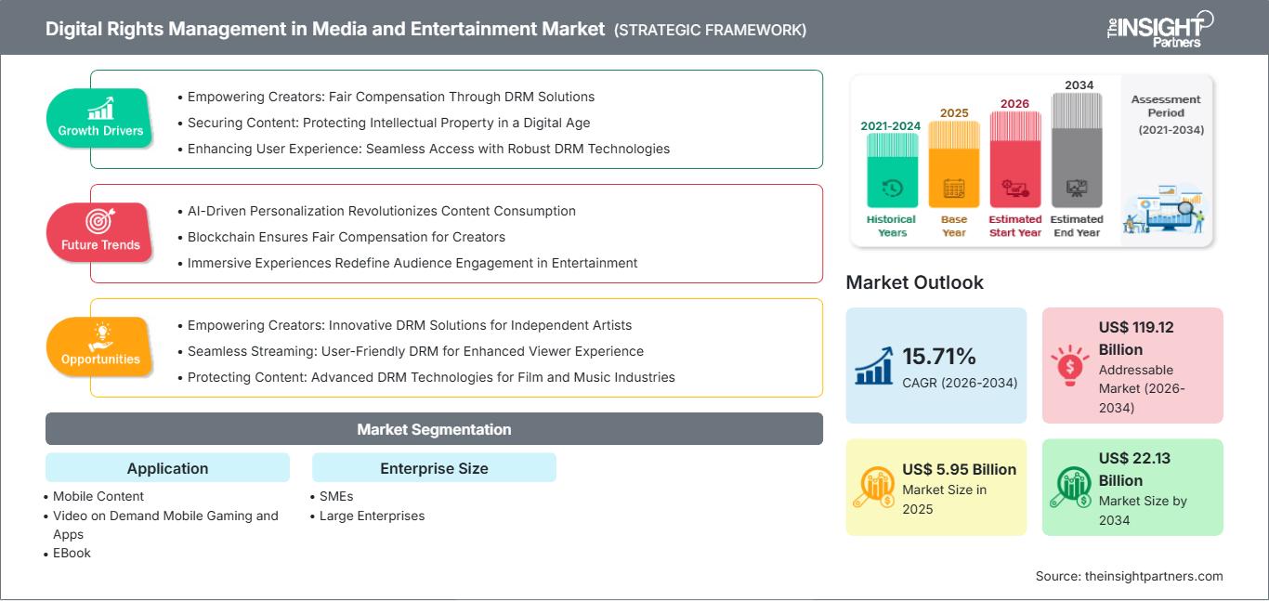This screenshot has width=1269, height=601.
Task: Click the CAGR growth chart icon
Action: coord(873,365)
